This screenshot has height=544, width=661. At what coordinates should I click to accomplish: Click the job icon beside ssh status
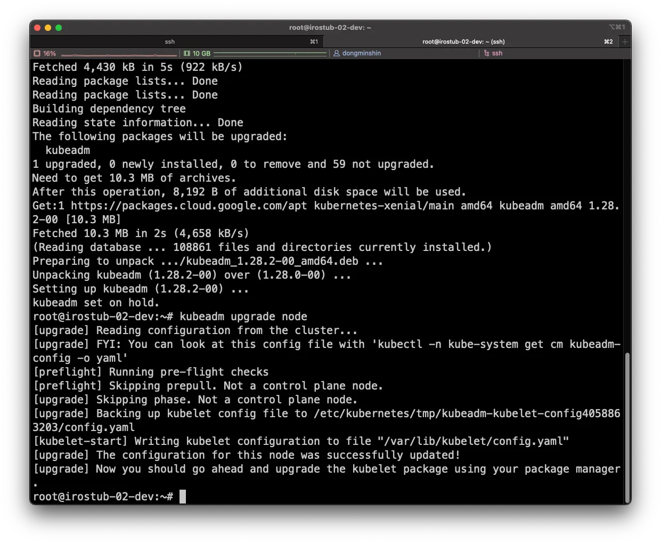pos(486,53)
